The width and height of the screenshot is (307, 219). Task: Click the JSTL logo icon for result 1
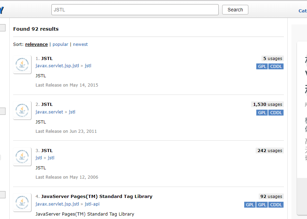(22, 64)
